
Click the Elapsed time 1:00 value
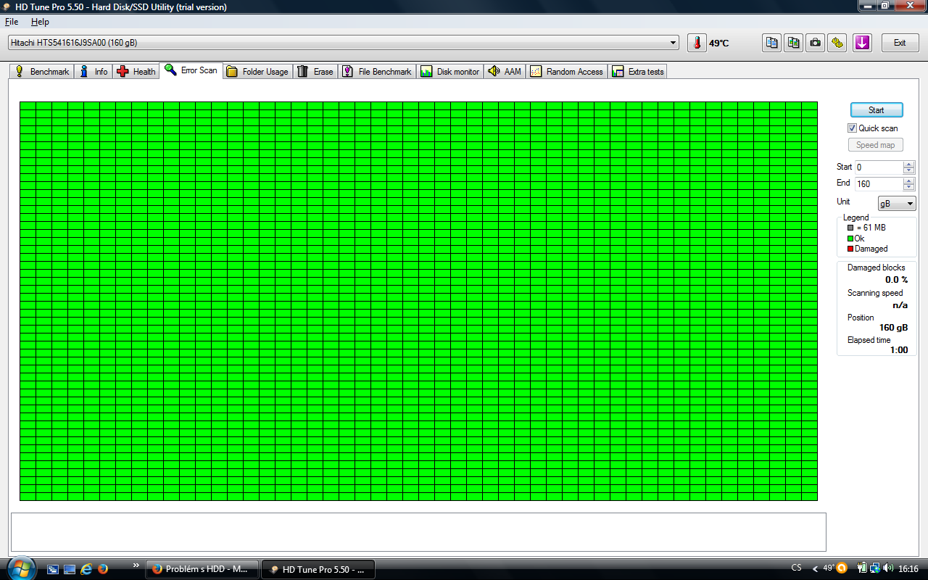coord(899,350)
